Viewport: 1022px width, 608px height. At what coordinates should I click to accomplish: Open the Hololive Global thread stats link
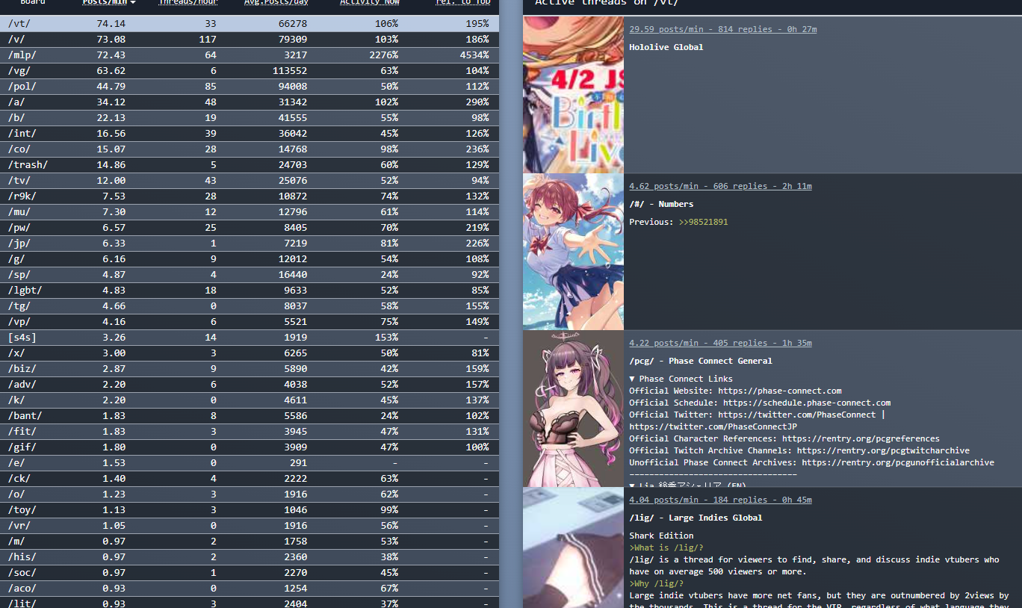pyautogui.click(x=722, y=29)
